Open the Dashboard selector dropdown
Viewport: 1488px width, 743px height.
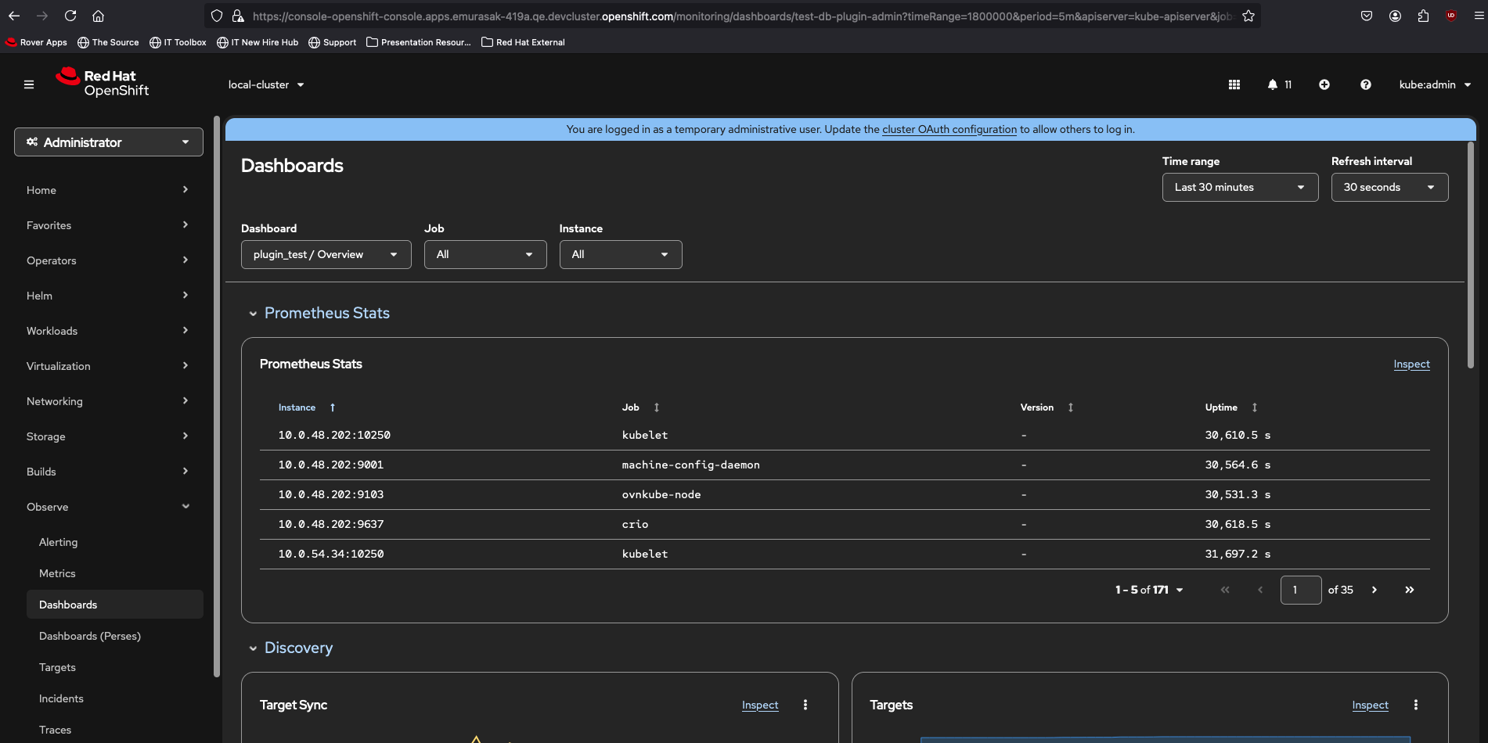click(x=326, y=254)
